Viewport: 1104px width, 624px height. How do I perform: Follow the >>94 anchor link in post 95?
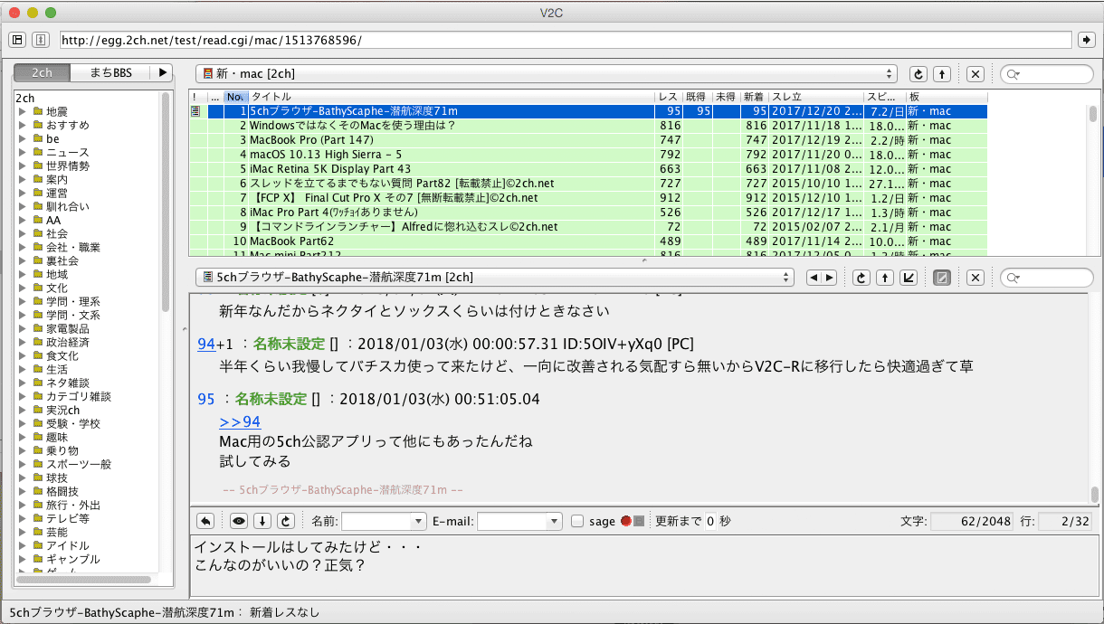[240, 421]
